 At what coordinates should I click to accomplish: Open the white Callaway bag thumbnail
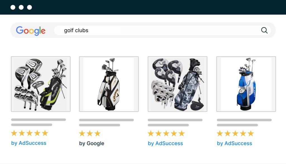(x=109, y=84)
